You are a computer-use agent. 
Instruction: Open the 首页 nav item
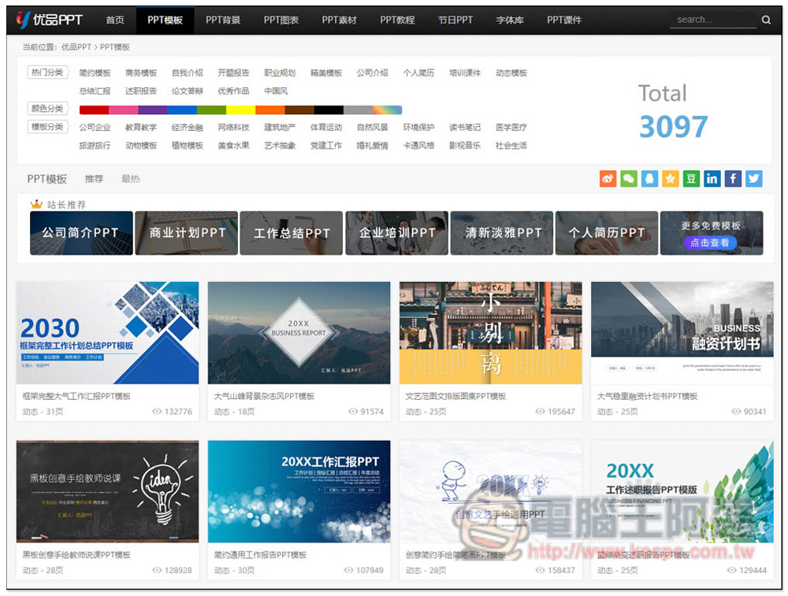115,20
